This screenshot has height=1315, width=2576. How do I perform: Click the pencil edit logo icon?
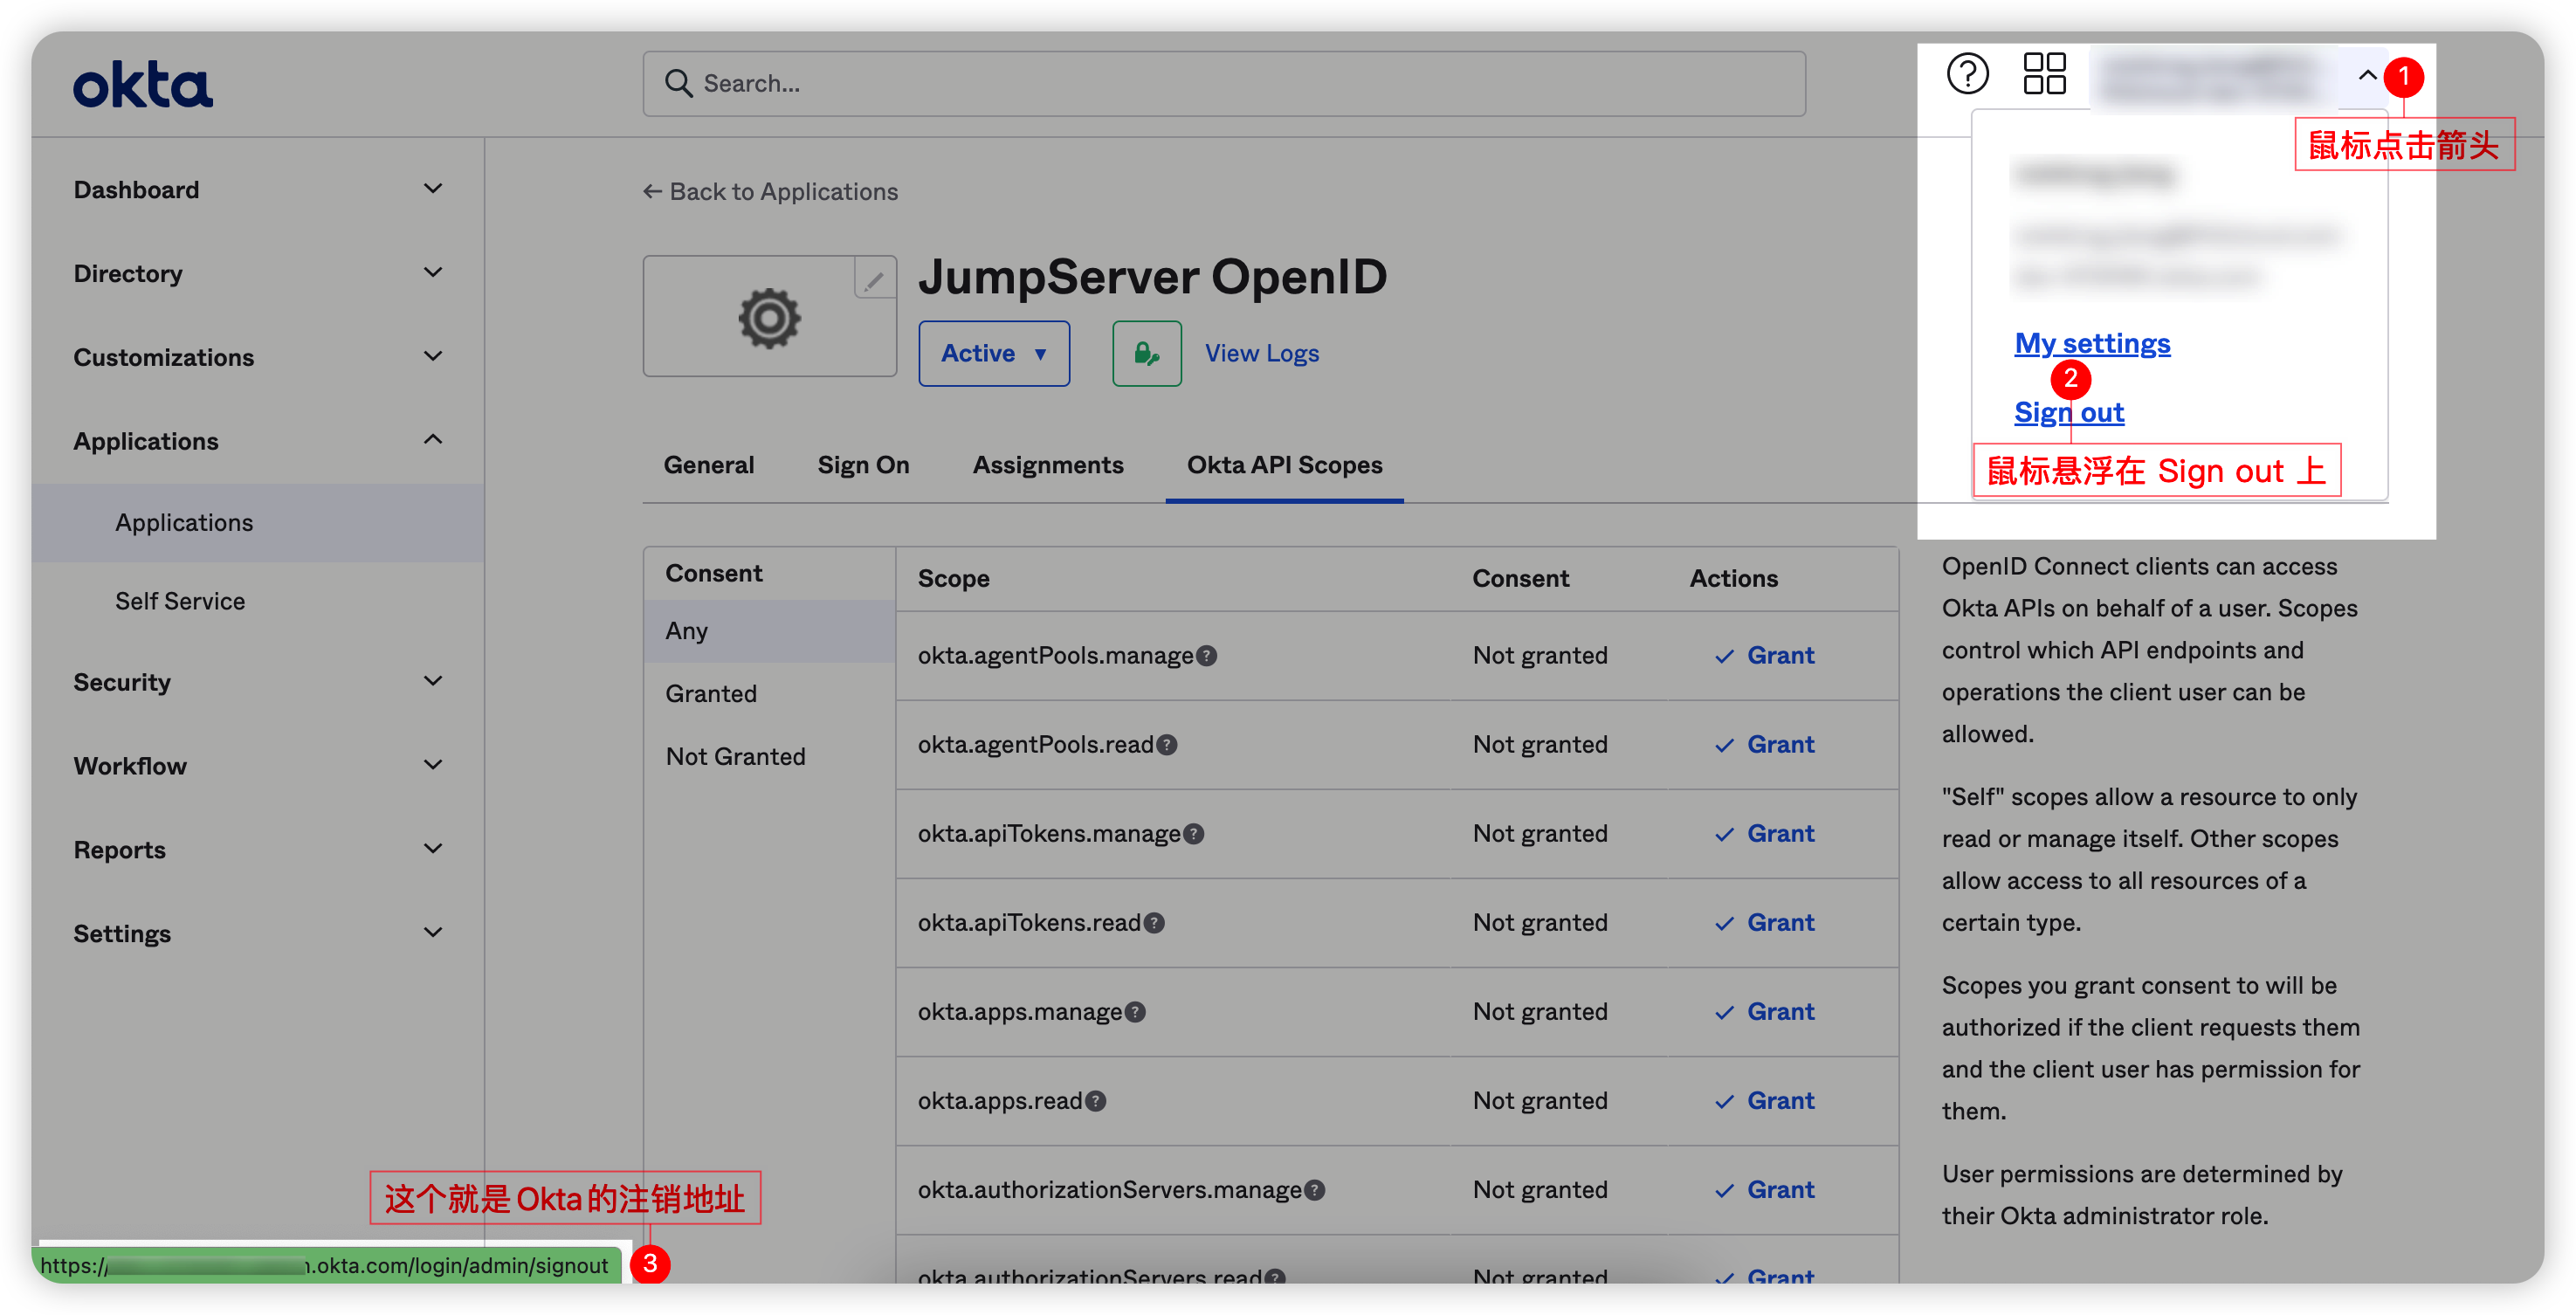pyautogui.click(x=874, y=279)
